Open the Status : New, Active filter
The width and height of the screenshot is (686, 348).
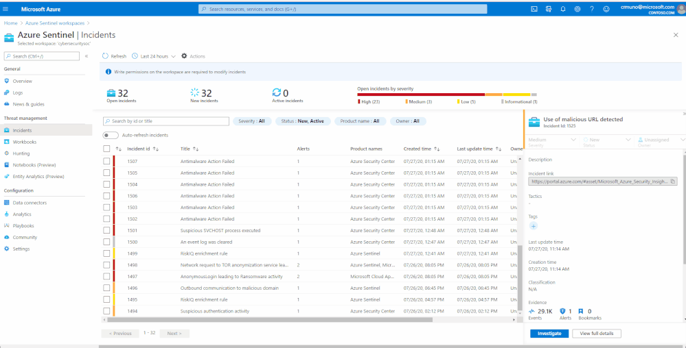pos(303,121)
